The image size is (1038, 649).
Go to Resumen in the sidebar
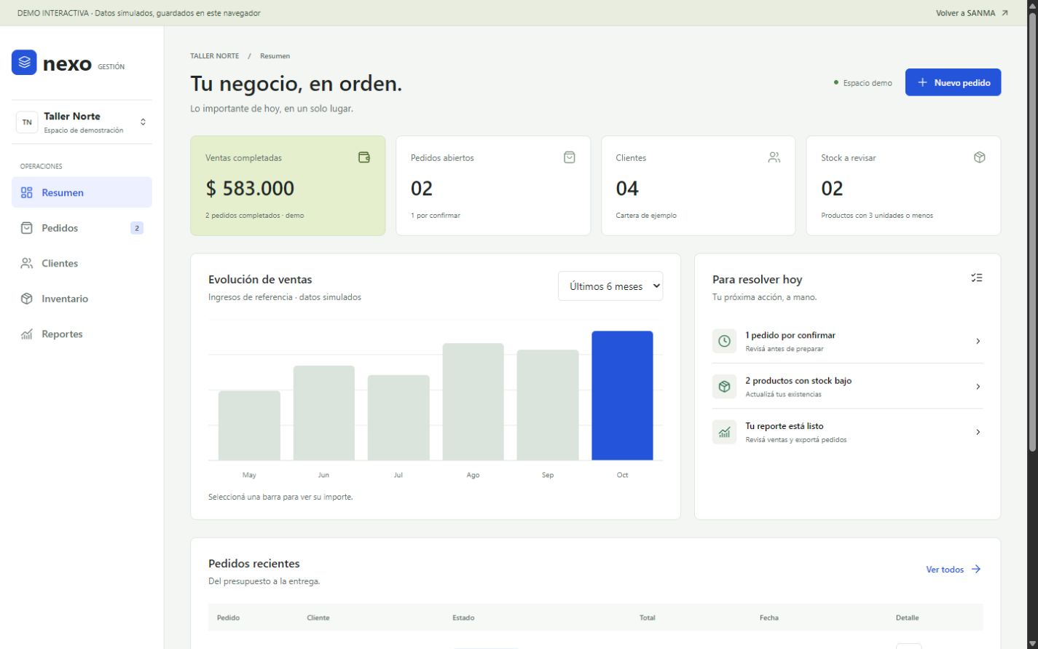pos(82,192)
